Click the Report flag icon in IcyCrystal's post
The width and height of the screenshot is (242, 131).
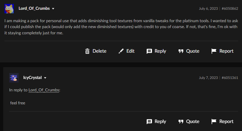(214, 122)
